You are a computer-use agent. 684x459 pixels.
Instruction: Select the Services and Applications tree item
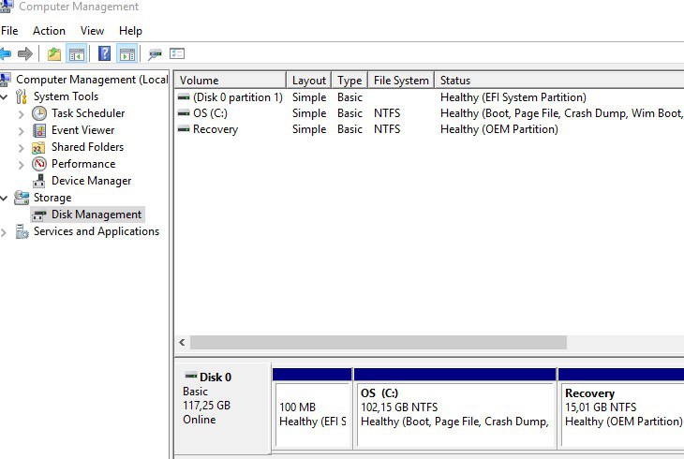(x=97, y=231)
